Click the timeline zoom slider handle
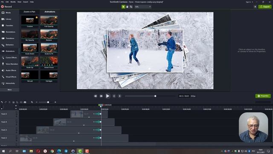The image size is (273, 154). tap(48, 102)
